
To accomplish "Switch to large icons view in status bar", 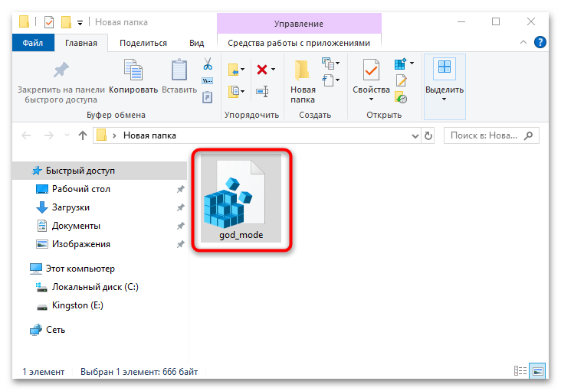I will (537, 370).
